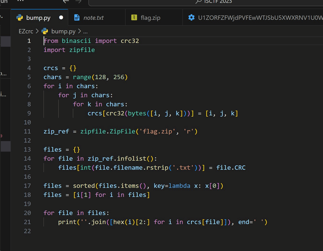Place cursor on the import zipfile line

tap(69, 50)
